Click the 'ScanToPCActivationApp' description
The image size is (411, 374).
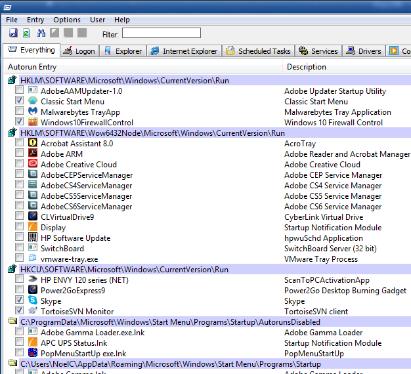(327, 280)
